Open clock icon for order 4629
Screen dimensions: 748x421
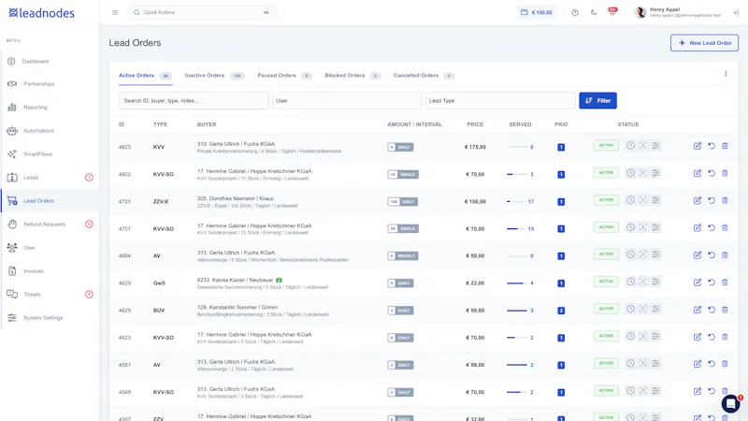(630, 282)
